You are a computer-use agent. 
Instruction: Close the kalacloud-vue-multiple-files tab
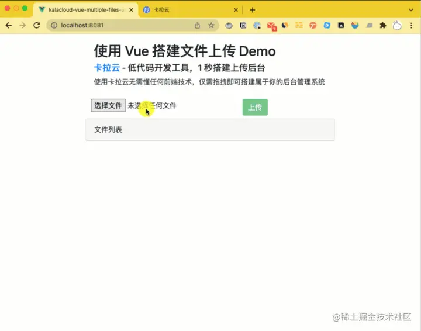pyautogui.click(x=132, y=10)
